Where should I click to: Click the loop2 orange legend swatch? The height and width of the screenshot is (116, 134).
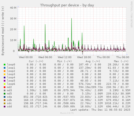(x=5, y=71)
